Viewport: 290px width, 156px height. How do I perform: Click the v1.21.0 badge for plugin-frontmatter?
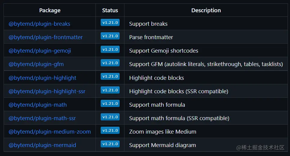coord(110,36)
